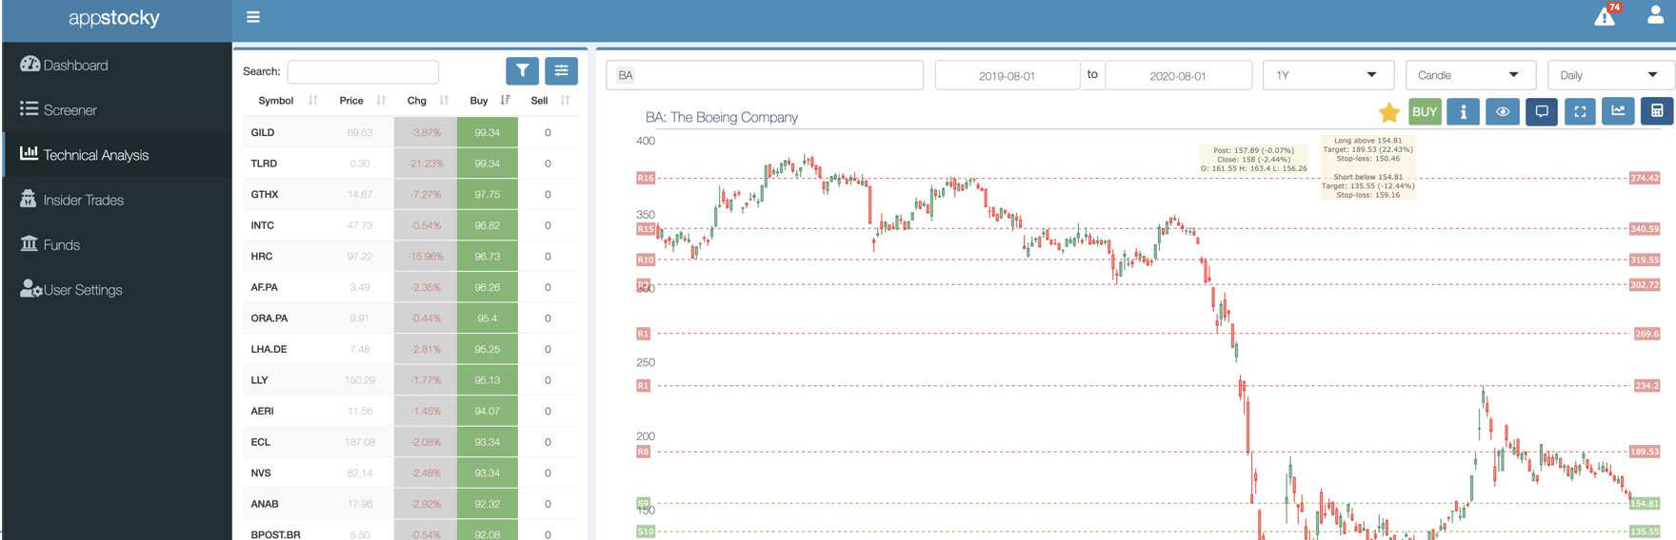Expand the 1Y time range dropdown
Image resolution: width=1676 pixels, height=540 pixels.
pos(1327,75)
